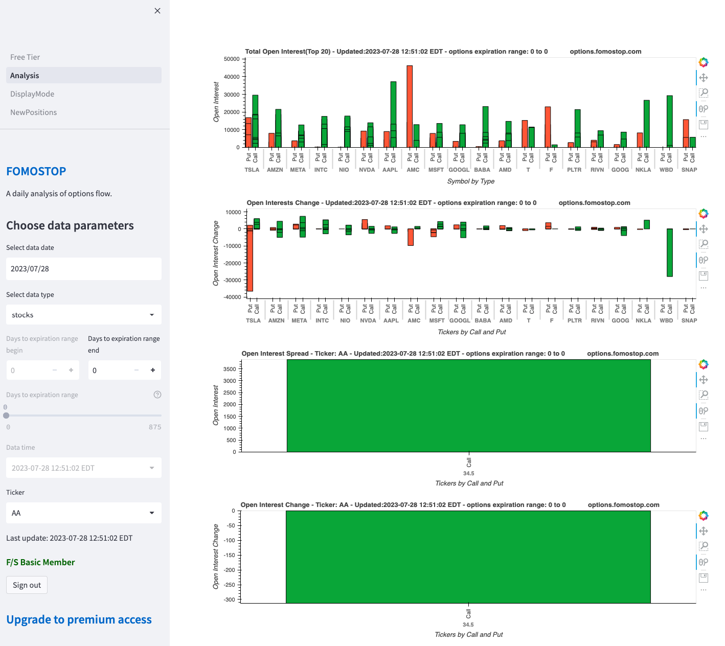Save the AA Open Interest Change chart
Screen dimensions: 725x646
click(x=704, y=578)
